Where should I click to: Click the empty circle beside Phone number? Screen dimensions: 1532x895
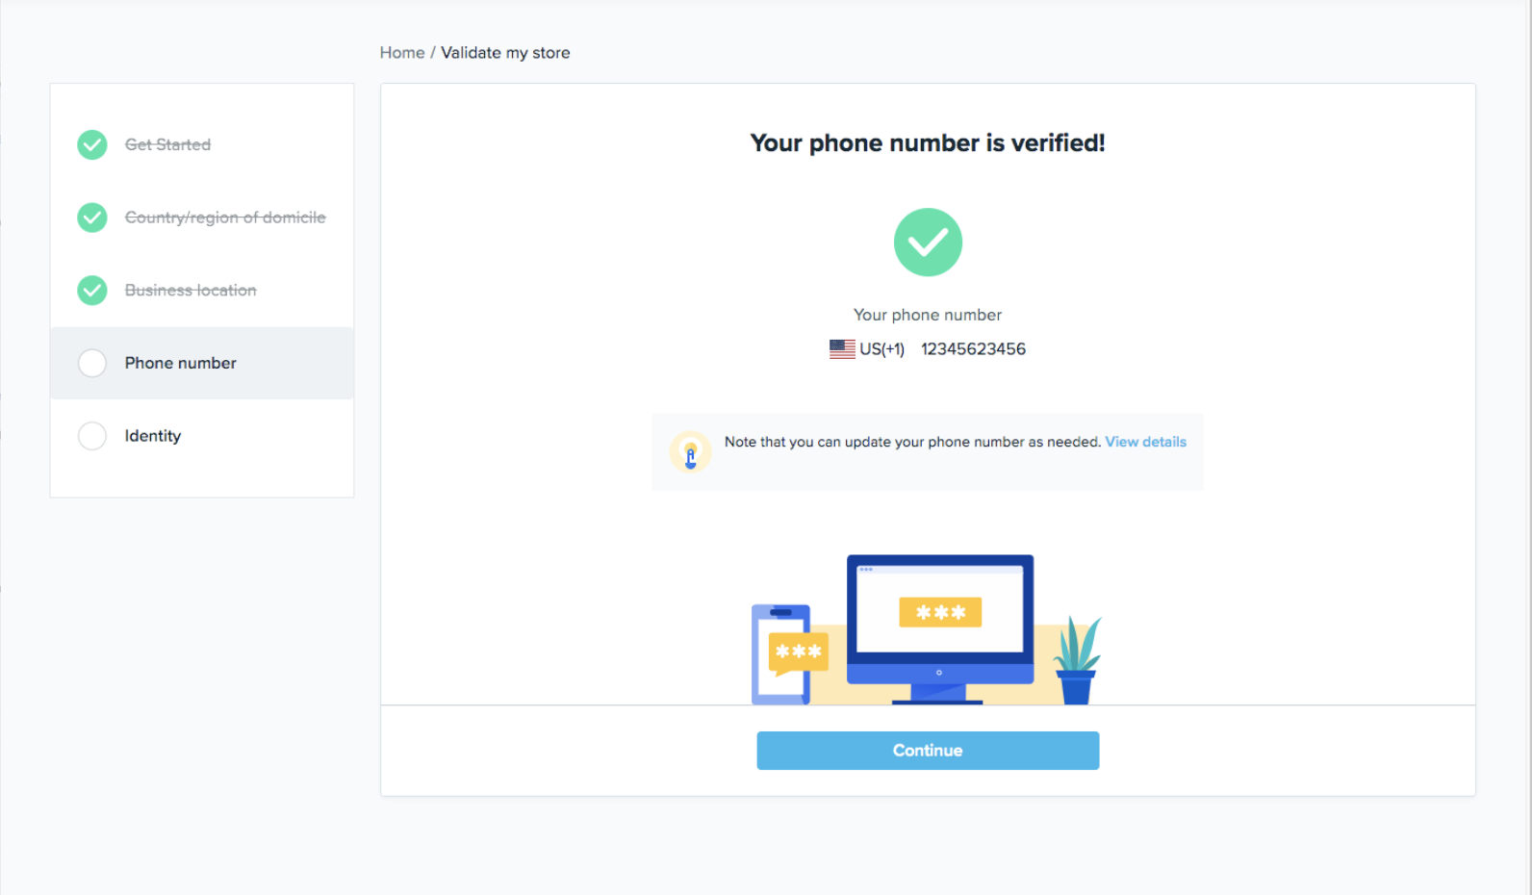click(x=92, y=363)
